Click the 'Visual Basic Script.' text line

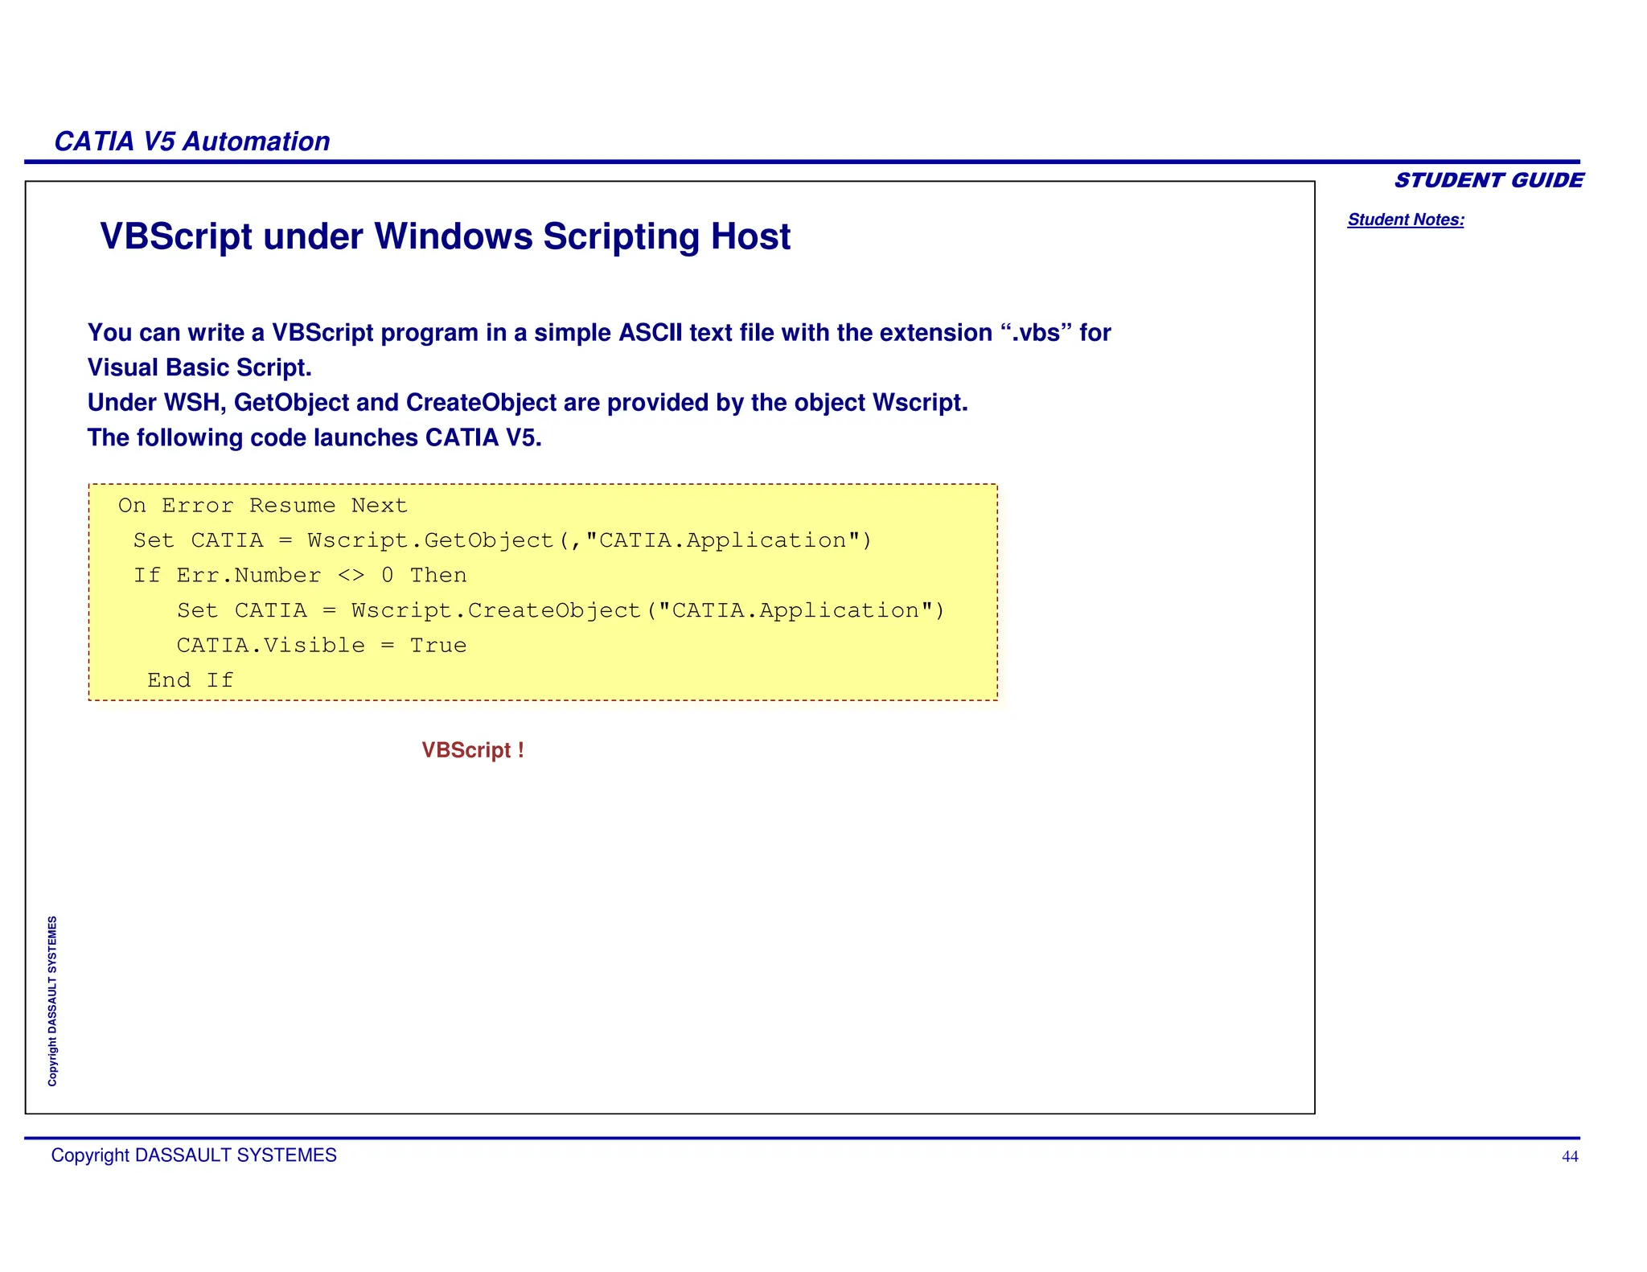point(199,367)
